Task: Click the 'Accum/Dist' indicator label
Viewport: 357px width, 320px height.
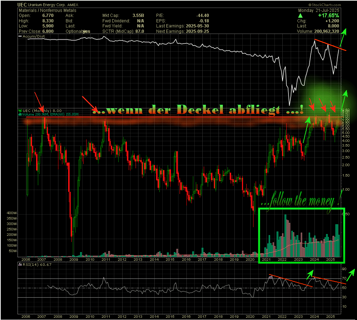Action: click(x=34, y=36)
